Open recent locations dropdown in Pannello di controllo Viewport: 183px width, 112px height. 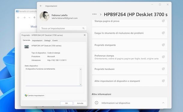(x=29, y=18)
